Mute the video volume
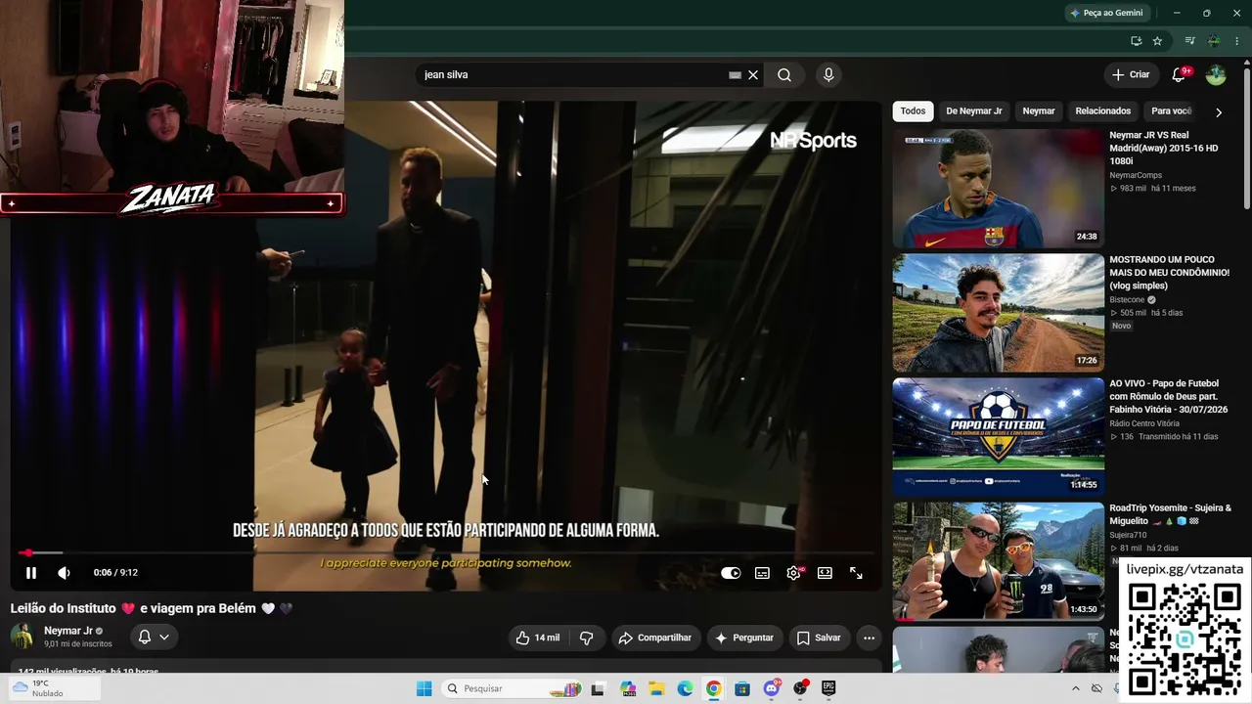 tap(64, 573)
